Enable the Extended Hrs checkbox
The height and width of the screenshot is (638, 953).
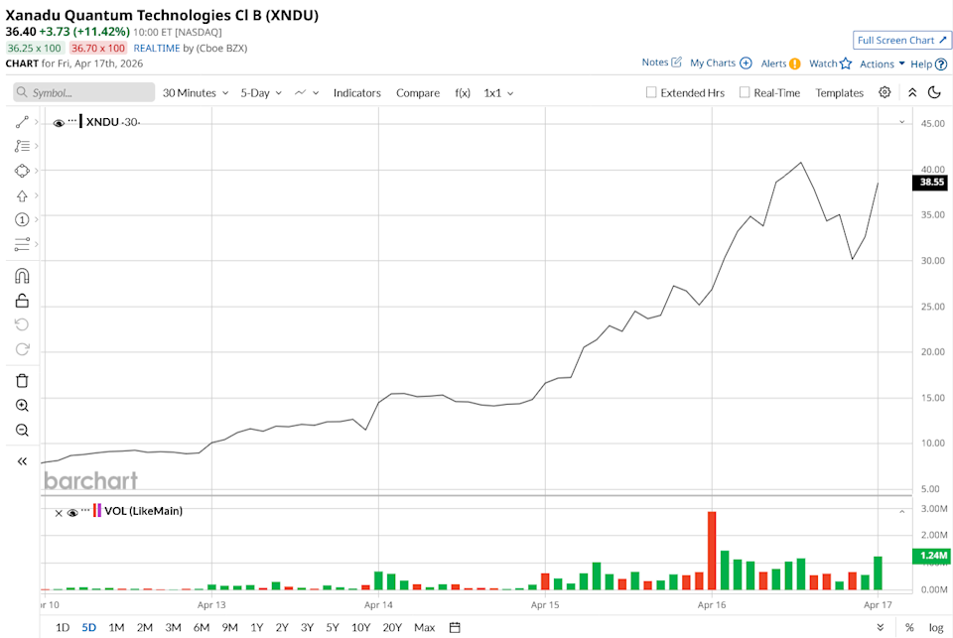(x=651, y=92)
